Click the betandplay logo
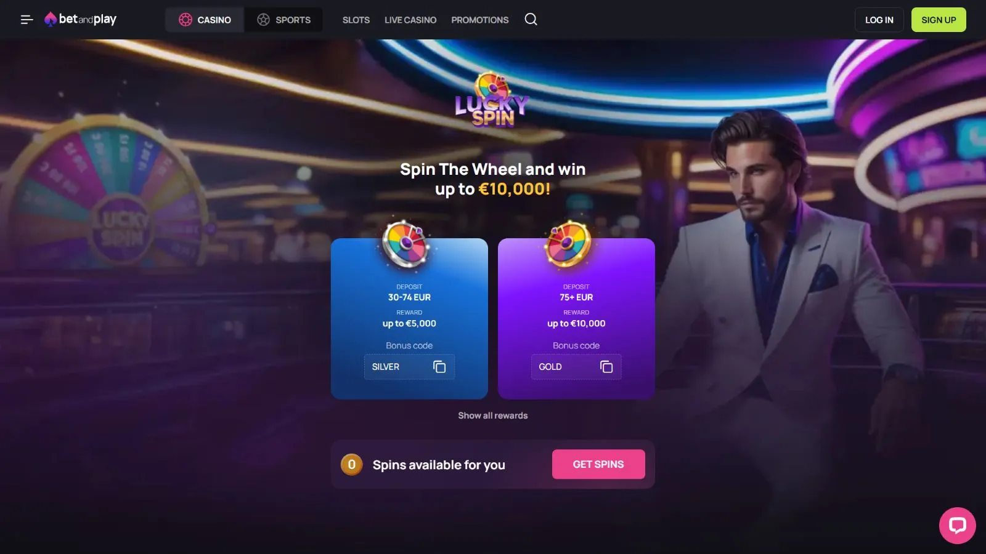 click(80, 20)
